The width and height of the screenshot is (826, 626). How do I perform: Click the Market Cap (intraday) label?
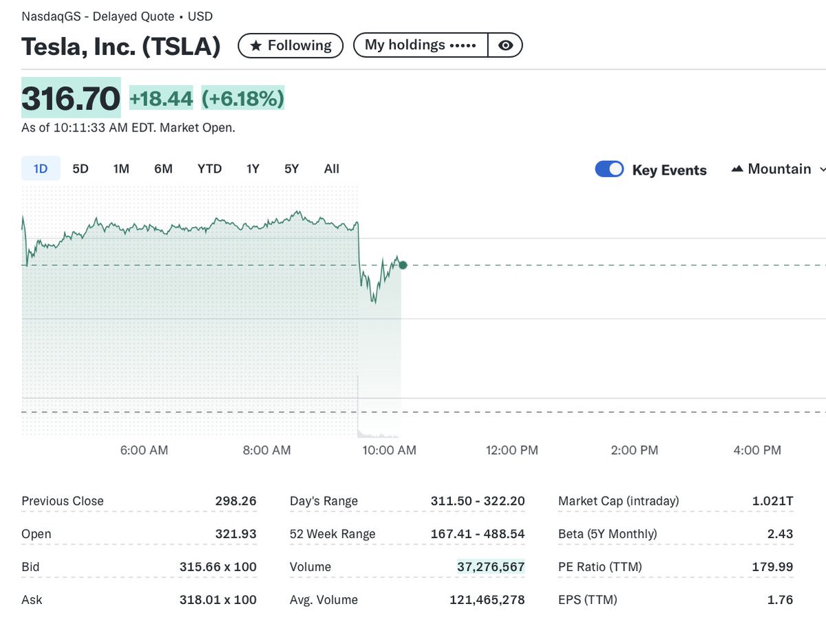[618, 501]
